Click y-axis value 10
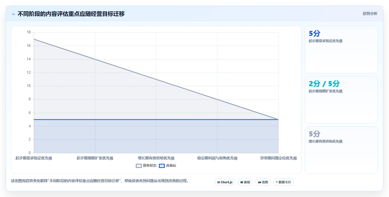Image resolution: width=389 pixels, height=197 pixels. pos(29,86)
